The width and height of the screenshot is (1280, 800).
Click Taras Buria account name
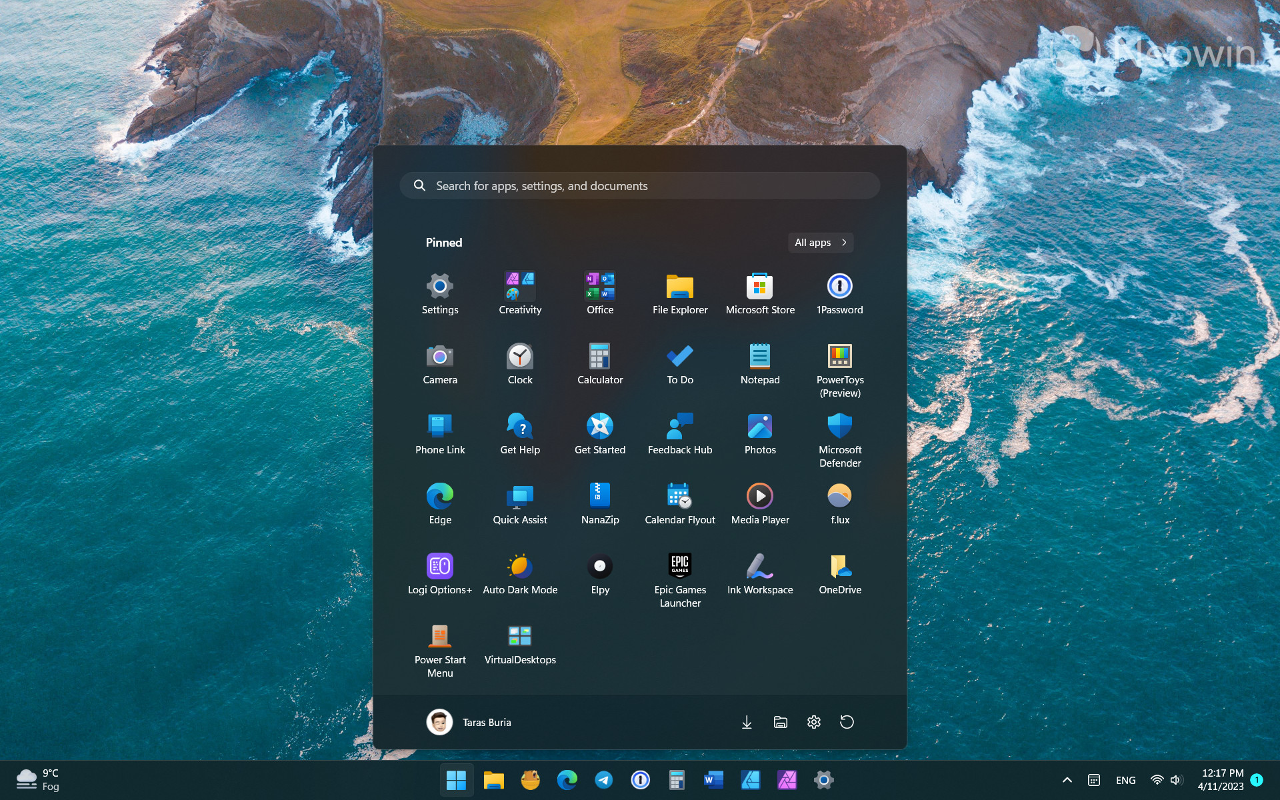(x=485, y=721)
